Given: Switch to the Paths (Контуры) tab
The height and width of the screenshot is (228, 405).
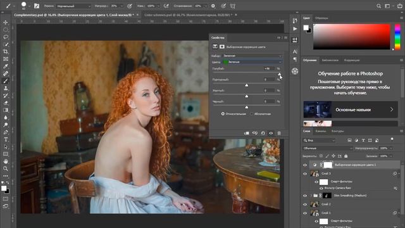Looking at the screenshot, I should point(337,131).
